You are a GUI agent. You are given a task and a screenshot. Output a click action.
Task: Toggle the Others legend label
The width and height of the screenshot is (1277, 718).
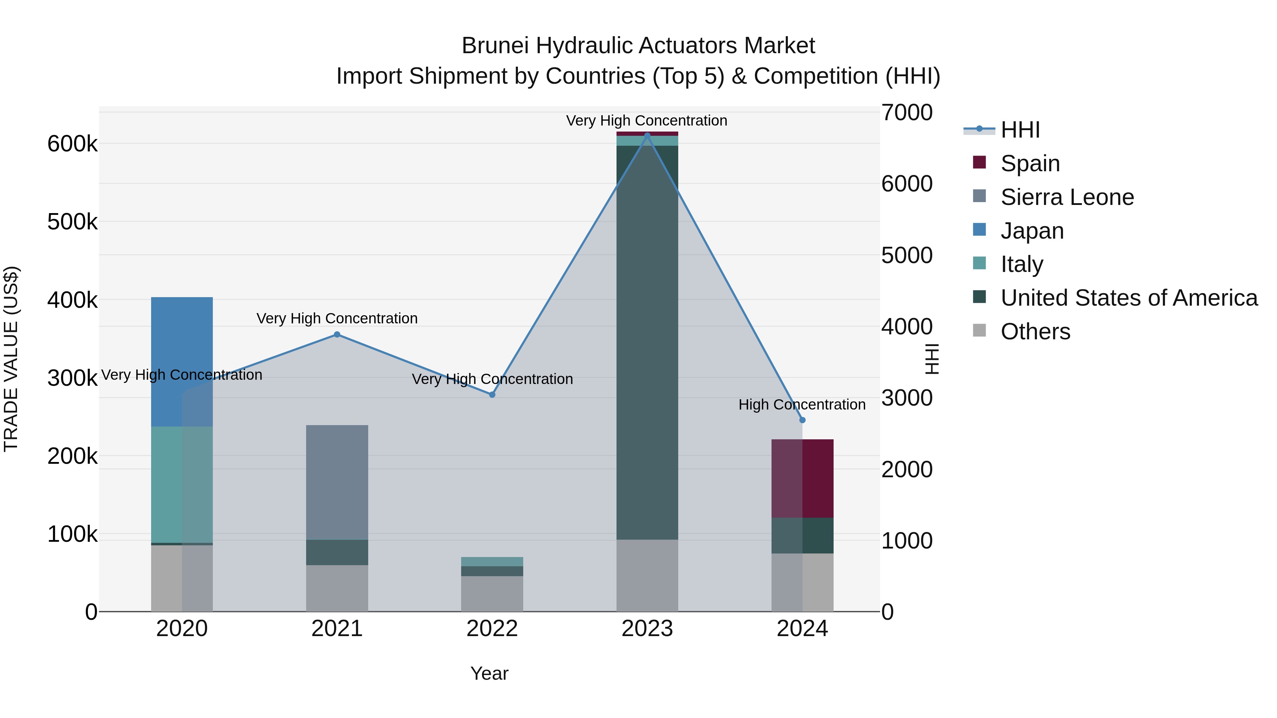pyautogui.click(x=1035, y=332)
